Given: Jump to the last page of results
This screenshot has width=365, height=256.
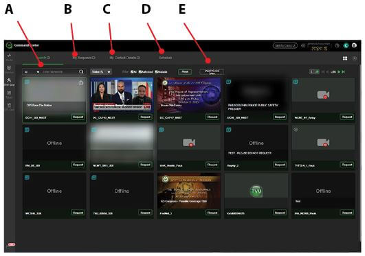Looking at the screenshot, I should (343, 72).
